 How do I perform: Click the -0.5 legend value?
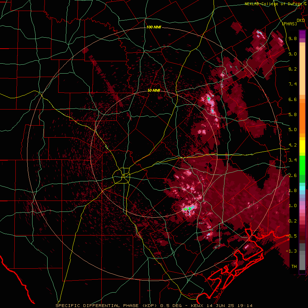point(291,236)
